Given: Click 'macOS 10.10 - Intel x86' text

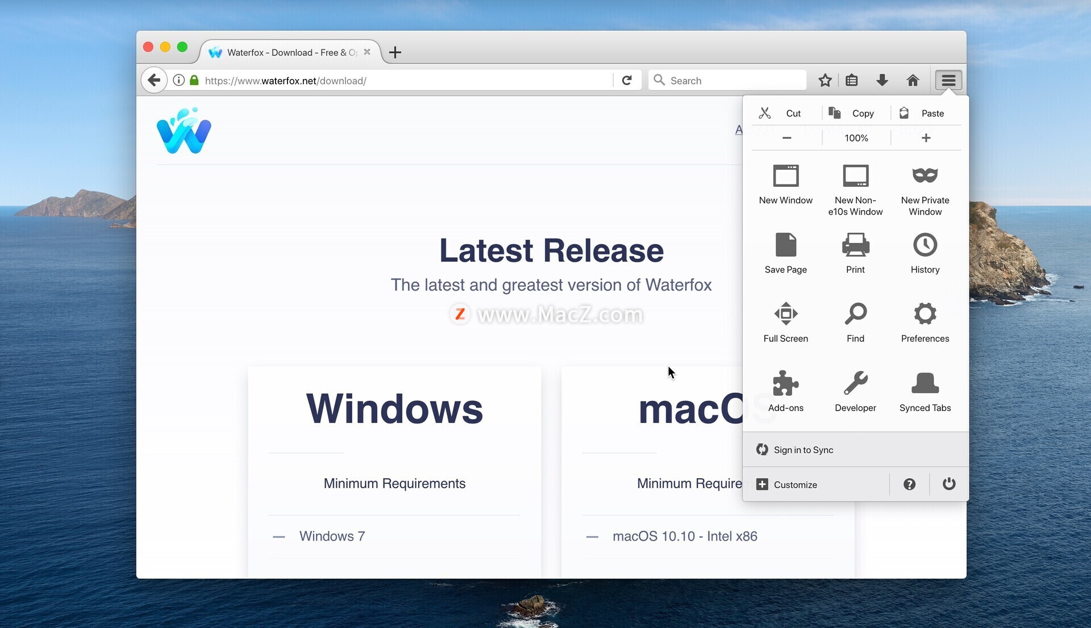Looking at the screenshot, I should click(x=685, y=536).
